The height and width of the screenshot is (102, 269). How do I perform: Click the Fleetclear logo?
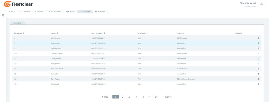pos(18,4)
